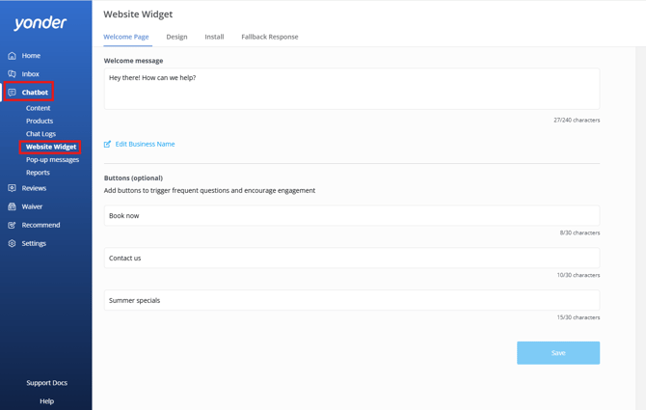646x410 pixels.
Task: Open Reports under Chatbot
Action: click(x=38, y=173)
